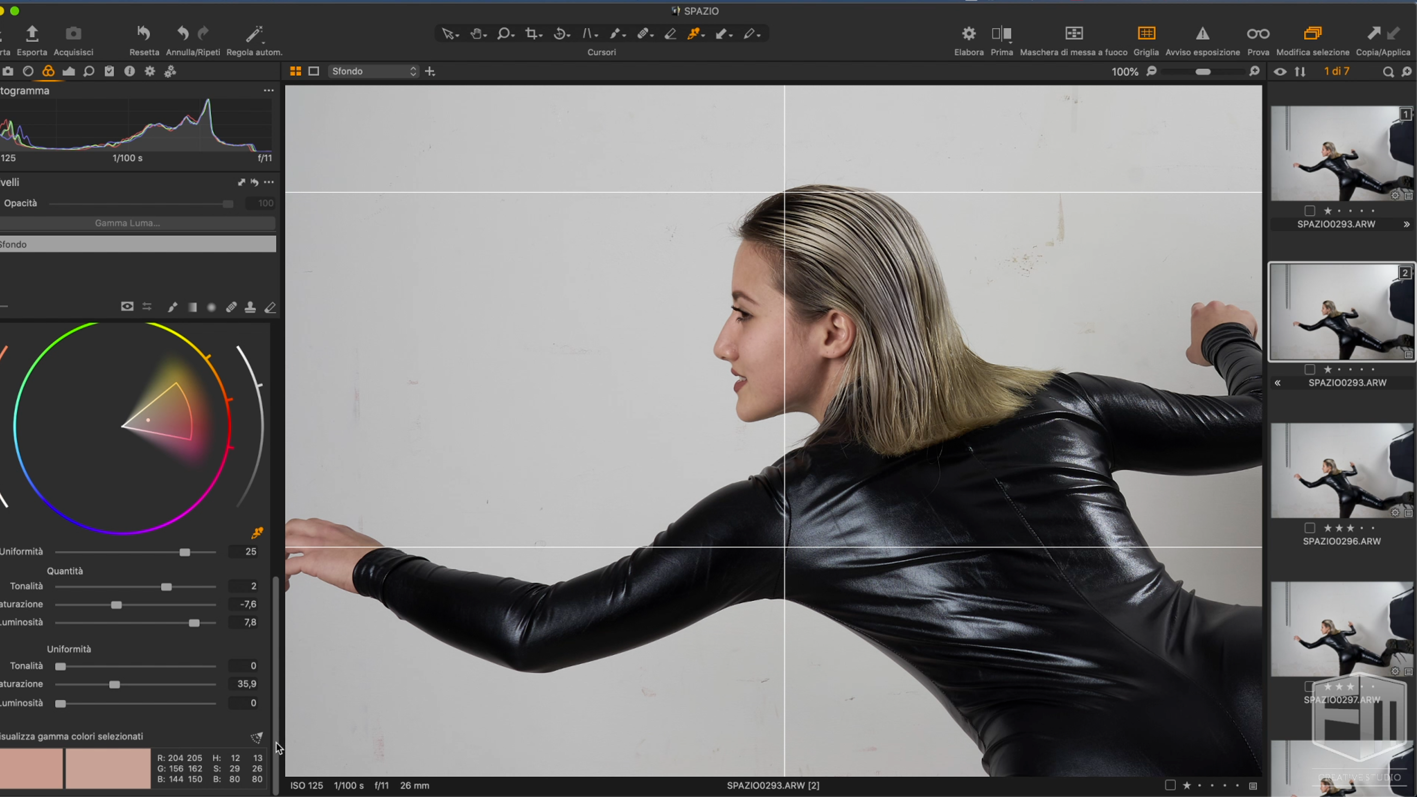Click the icon beside 'isualizza gamma colori selezionati'
The image size is (1417, 797).
click(x=257, y=737)
